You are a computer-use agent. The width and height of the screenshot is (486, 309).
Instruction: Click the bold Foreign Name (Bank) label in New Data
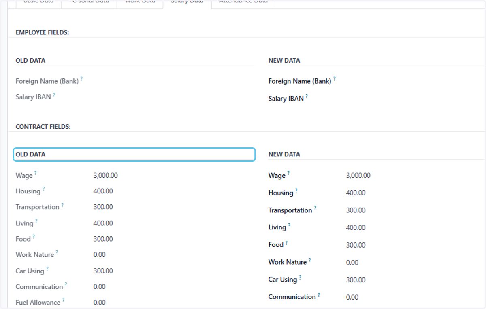[x=300, y=81]
